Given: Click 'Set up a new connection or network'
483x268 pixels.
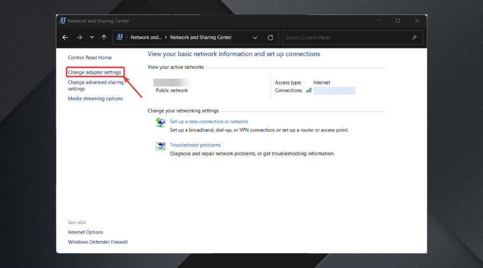Looking at the screenshot, I should pos(209,122).
